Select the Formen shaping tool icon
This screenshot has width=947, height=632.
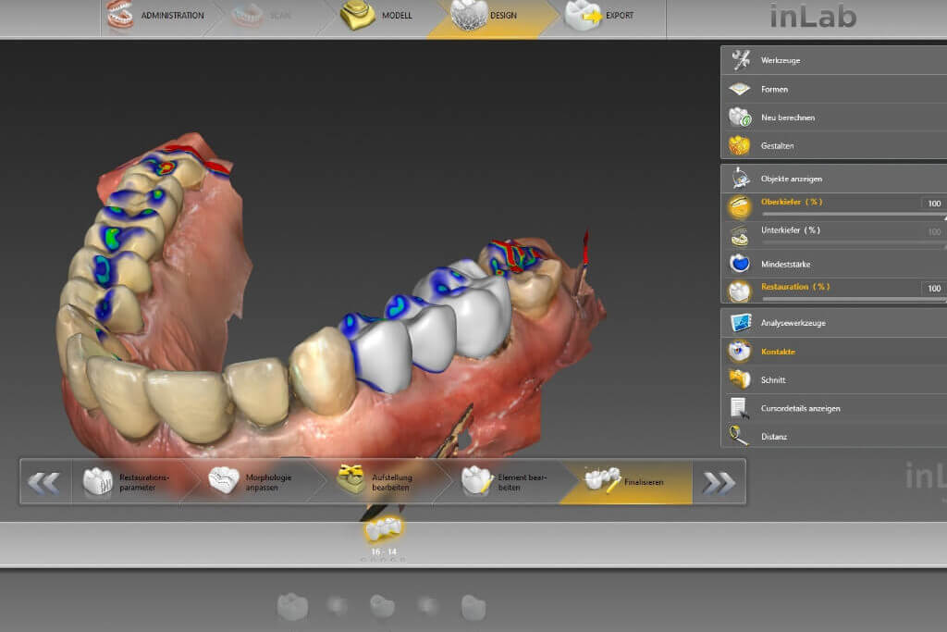(740, 90)
